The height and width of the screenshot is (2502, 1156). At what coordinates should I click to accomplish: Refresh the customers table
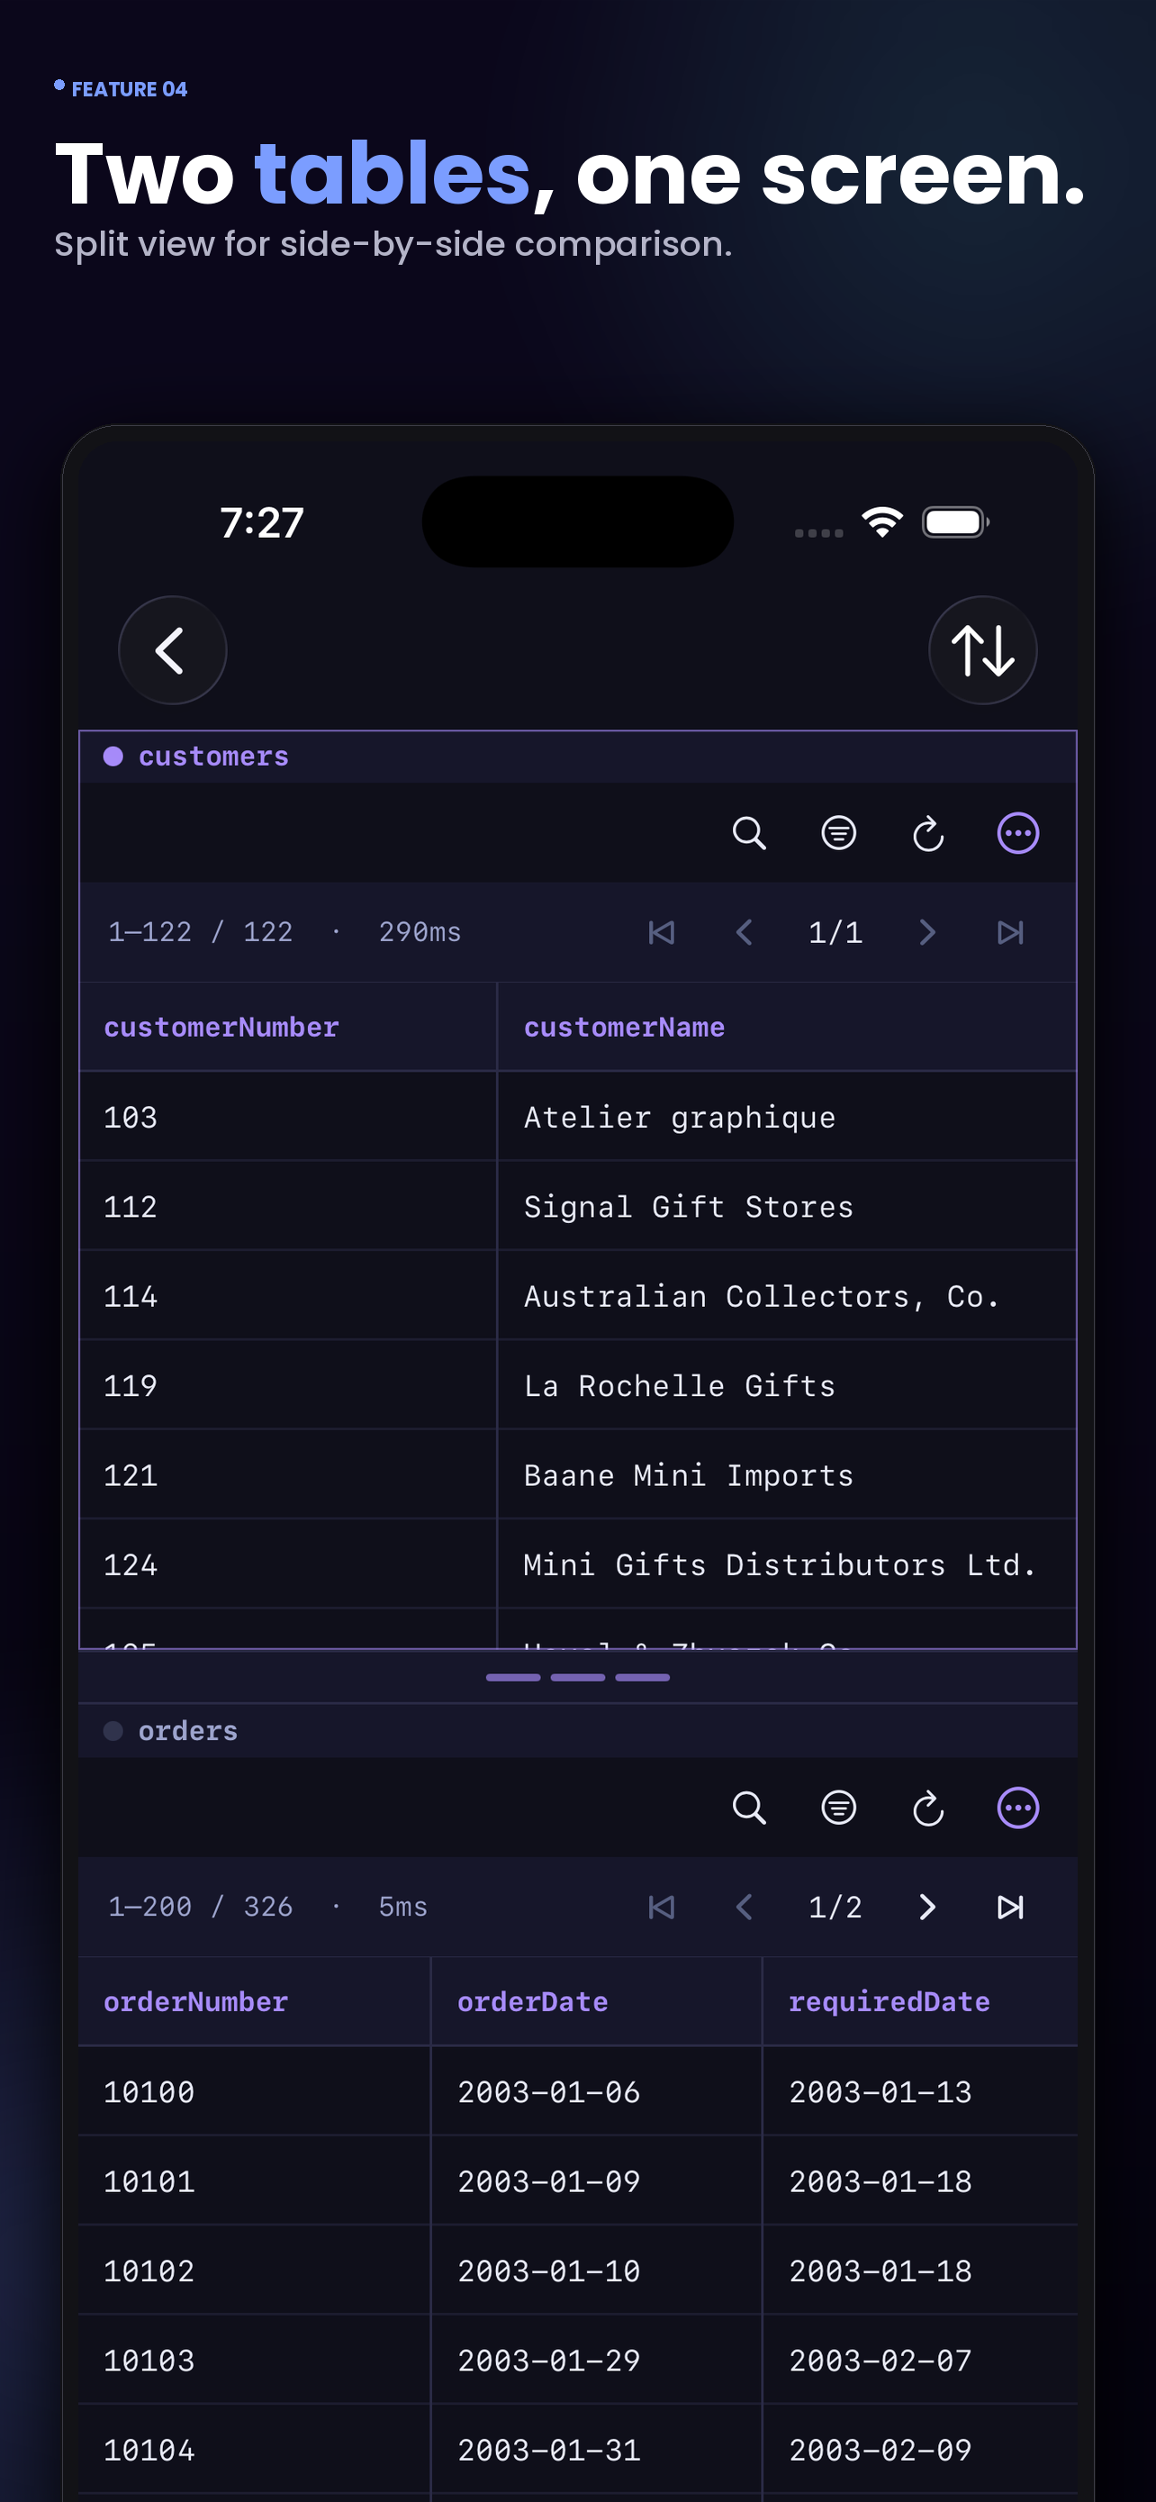[928, 833]
